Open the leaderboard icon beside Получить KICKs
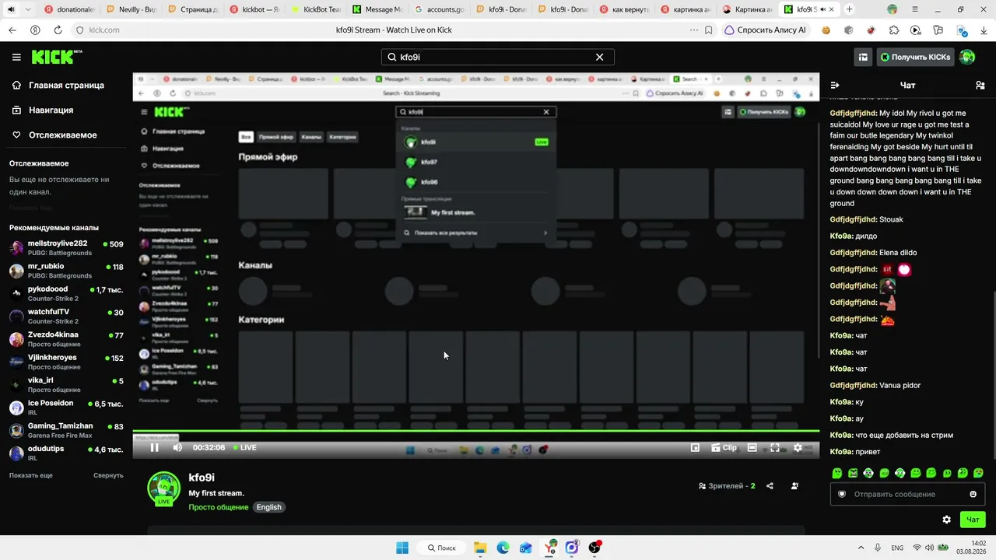996x560 pixels. pyautogui.click(x=863, y=57)
